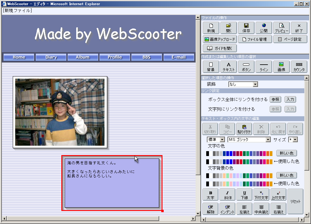The image size is (311, 224).
Task: Center text with 中央揃え
Action: (x=261, y=209)
